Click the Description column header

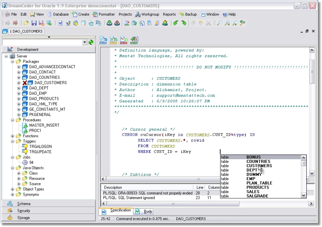147,187
